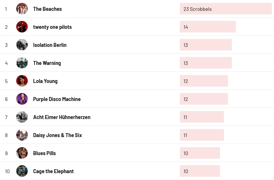Click Blues Pills artist name
This screenshot has width=274, height=180.
(44, 153)
